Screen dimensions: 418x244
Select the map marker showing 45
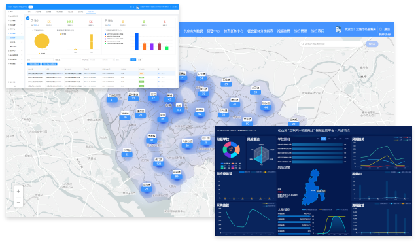[169, 99]
